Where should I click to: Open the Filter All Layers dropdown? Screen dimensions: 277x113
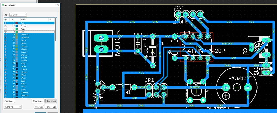(x=18, y=15)
